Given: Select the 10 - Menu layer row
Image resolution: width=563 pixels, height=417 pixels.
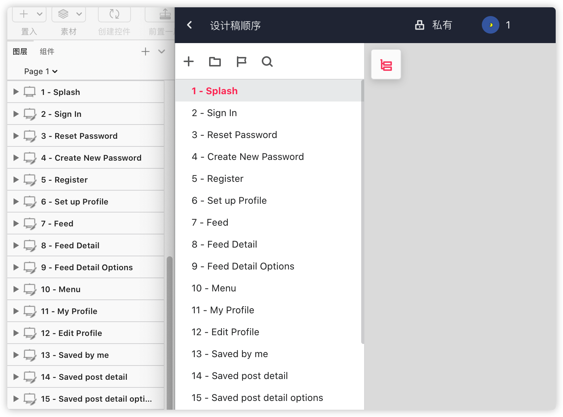Looking at the screenshot, I should click(86, 289).
